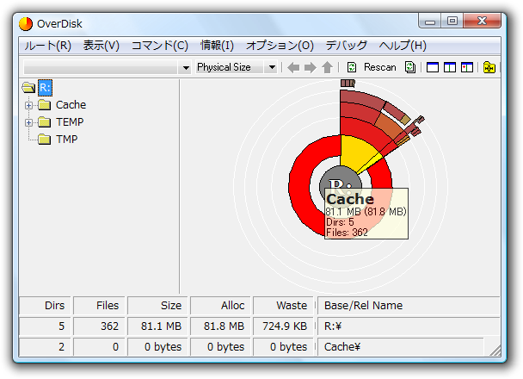The image size is (523, 379).
Task: Click the Size column header
Action: coord(157,306)
